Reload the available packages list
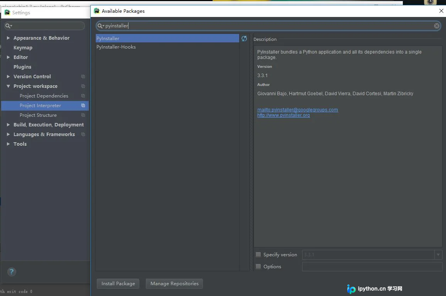 pos(244,39)
